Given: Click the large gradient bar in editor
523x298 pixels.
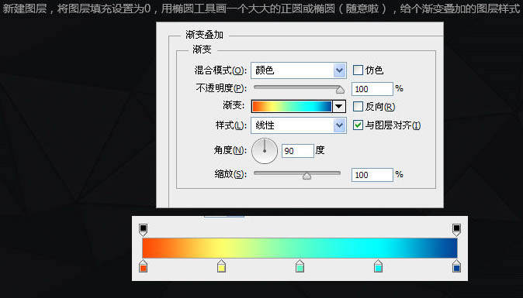Looking at the screenshot, I should (300, 248).
